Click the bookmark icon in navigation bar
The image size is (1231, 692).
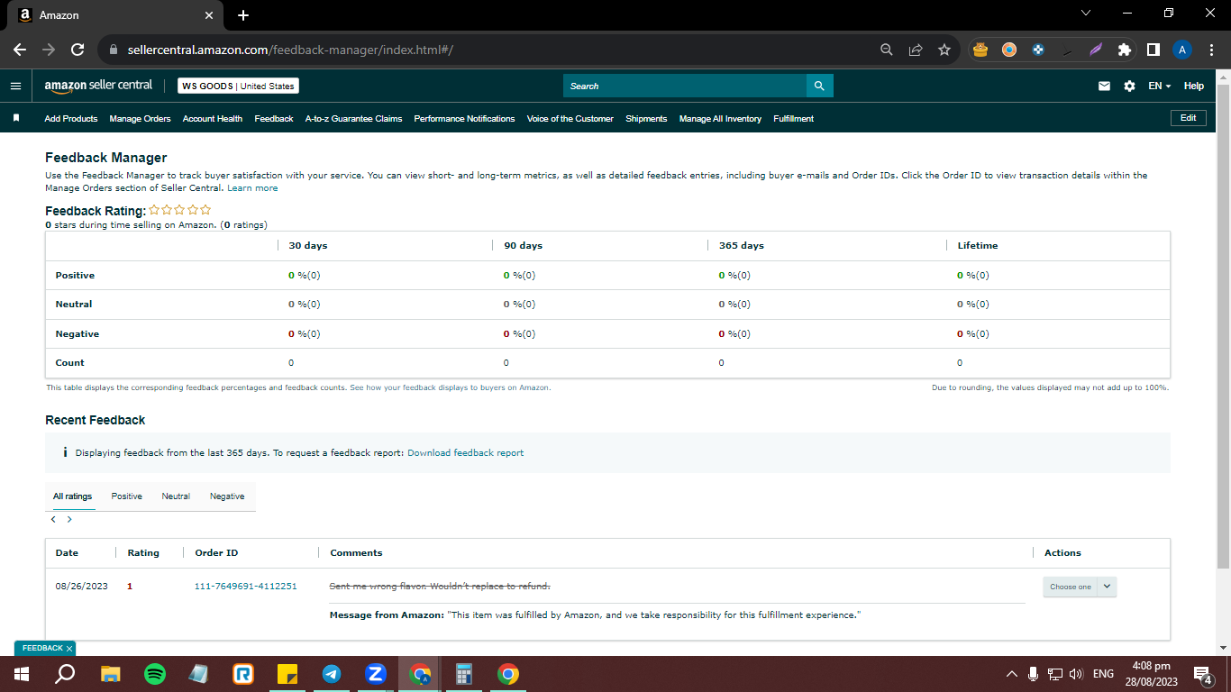15,118
